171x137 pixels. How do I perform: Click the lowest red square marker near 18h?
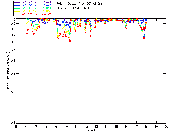pos(144,38)
